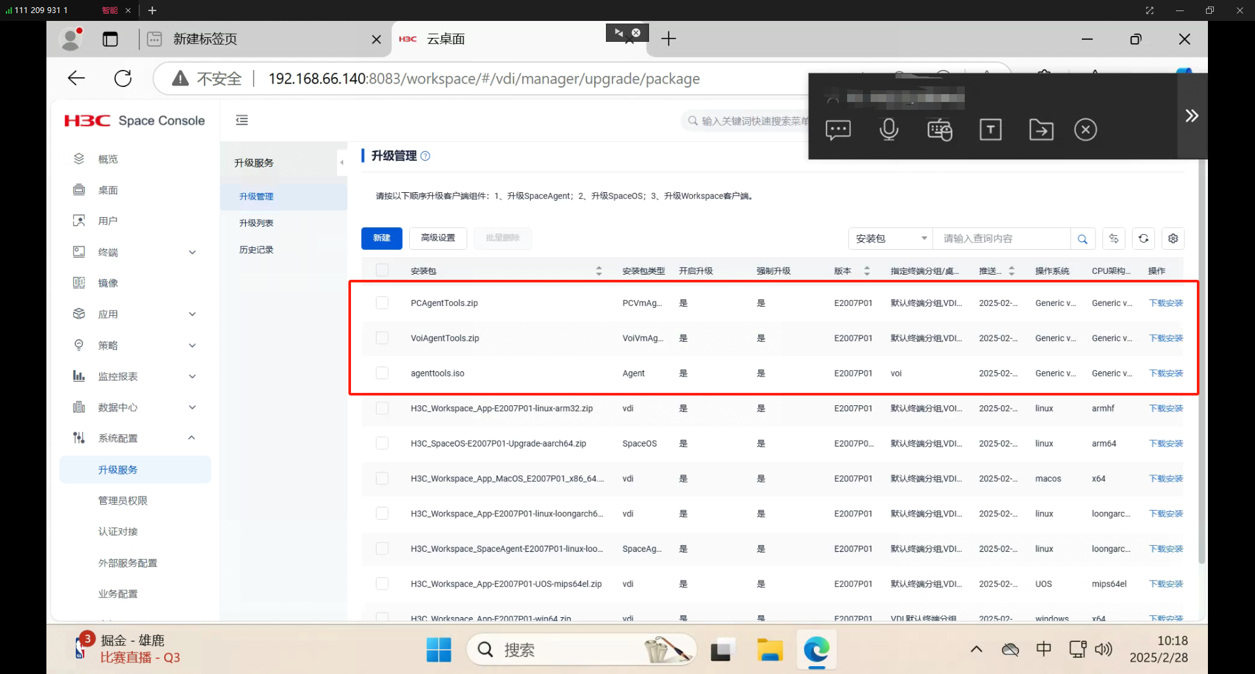
Task: Check the linux-arm32.zip package row checkbox
Action: pyautogui.click(x=382, y=408)
